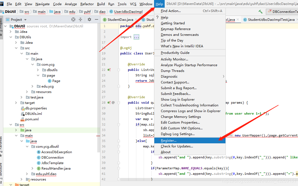298x186 pixels.
Task: Choose Dump Threads
Action: point(190,71)
